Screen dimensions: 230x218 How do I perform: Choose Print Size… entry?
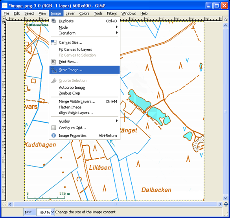coord(85,62)
